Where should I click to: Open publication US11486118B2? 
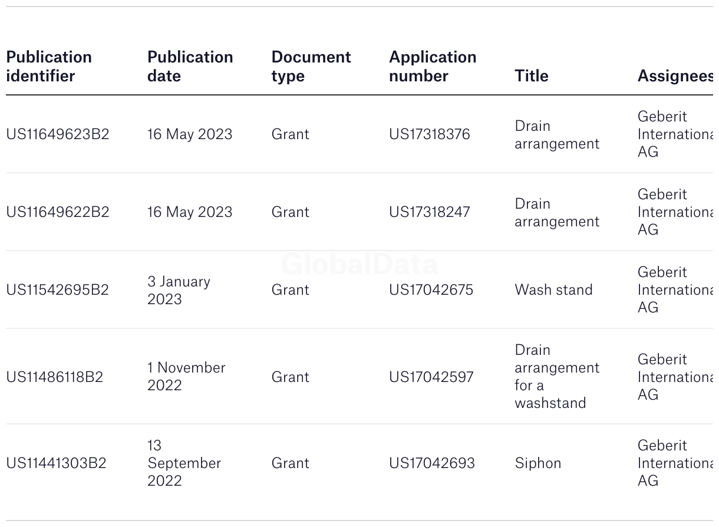coord(55,377)
